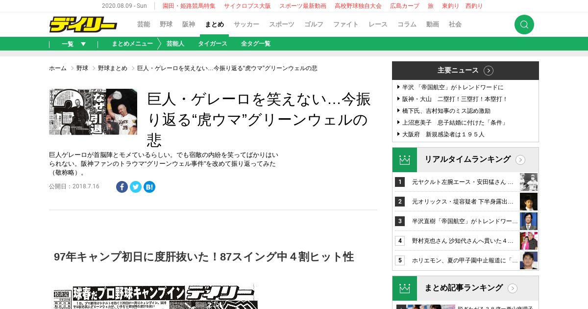Open news 橋下氏、吉村知事のミス認め激励
588x309 pixels.
[446, 111]
